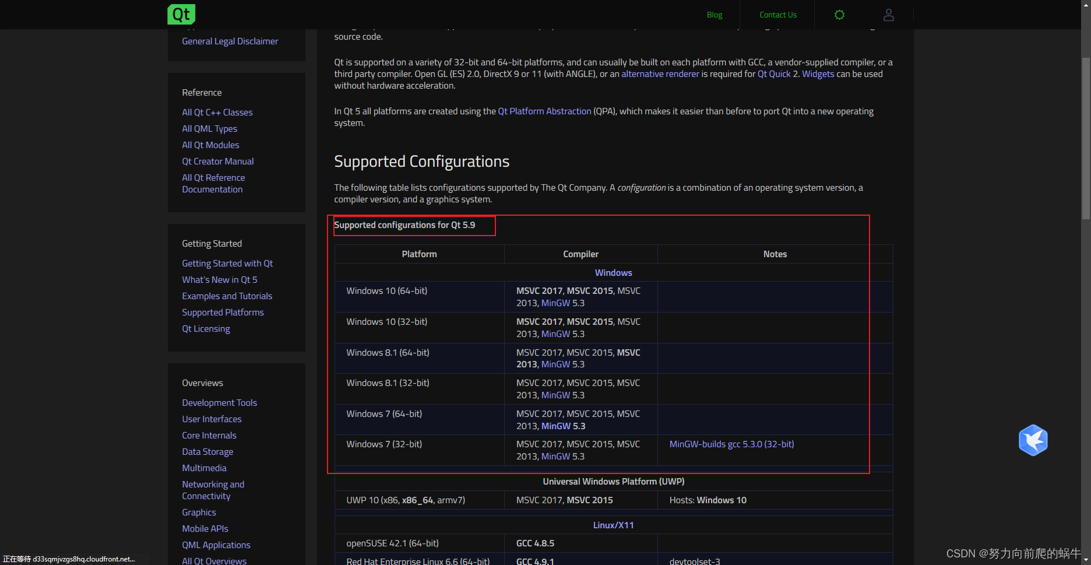Click Hosts: Windows 10 note cell

pos(775,500)
